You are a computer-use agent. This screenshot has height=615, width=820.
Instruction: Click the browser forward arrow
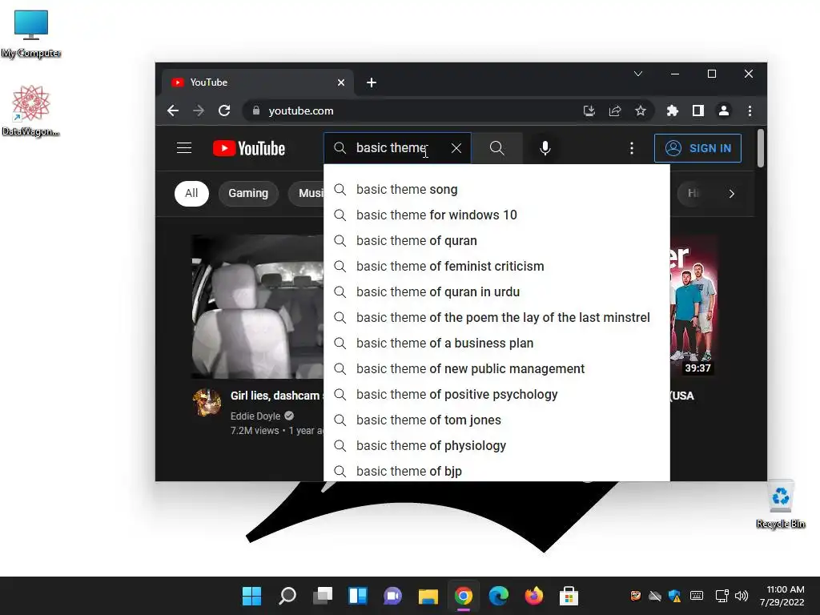coord(199,111)
